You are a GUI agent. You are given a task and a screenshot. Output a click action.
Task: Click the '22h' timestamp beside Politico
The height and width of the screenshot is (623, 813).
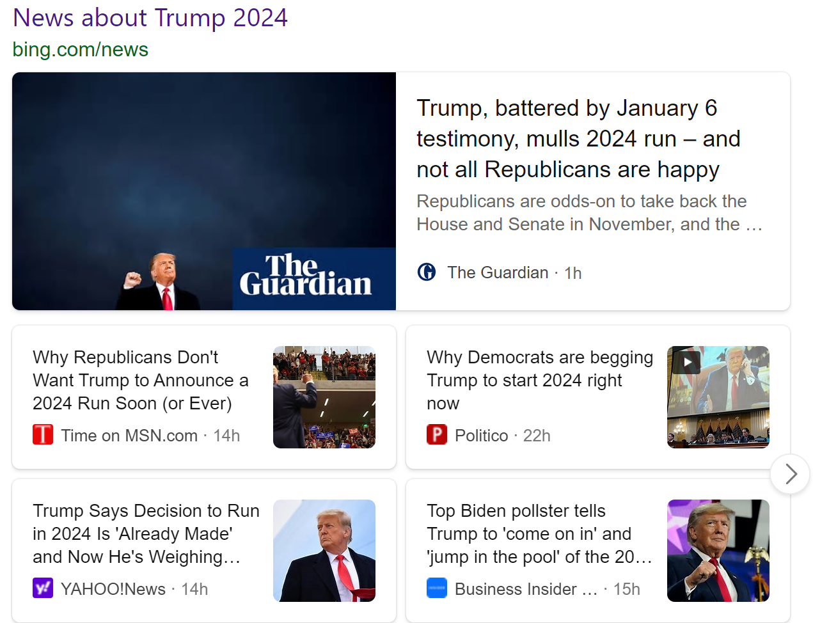537,436
